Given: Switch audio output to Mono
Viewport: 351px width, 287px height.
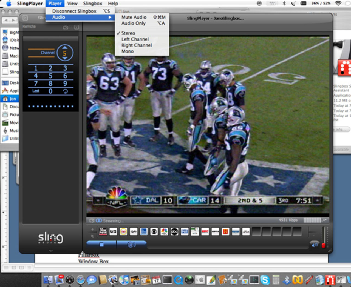Looking at the screenshot, I should 128,51.
